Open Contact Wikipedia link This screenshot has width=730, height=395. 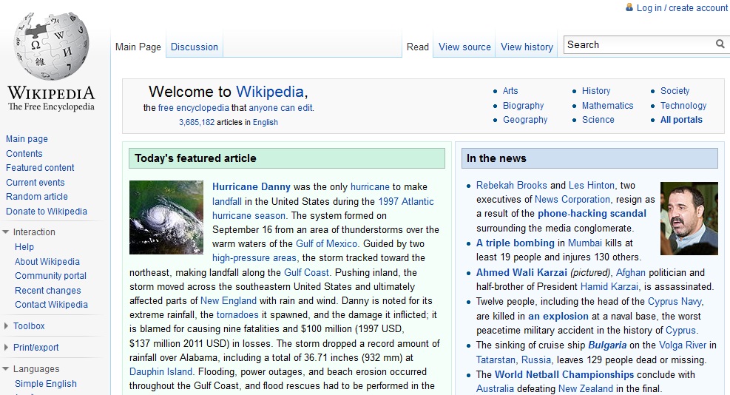click(x=51, y=305)
